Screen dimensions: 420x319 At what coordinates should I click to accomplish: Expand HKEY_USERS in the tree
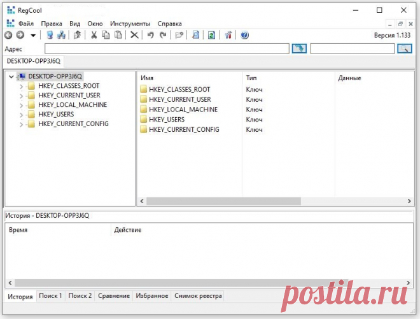pos(22,115)
